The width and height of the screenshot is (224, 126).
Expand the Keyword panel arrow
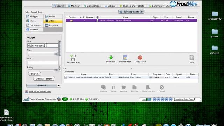pos(59,85)
